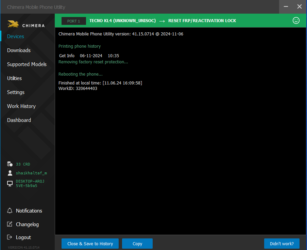Click the VERSION 41.15.0714 footer text
The width and height of the screenshot is (307, 250).
coord(24,248)
